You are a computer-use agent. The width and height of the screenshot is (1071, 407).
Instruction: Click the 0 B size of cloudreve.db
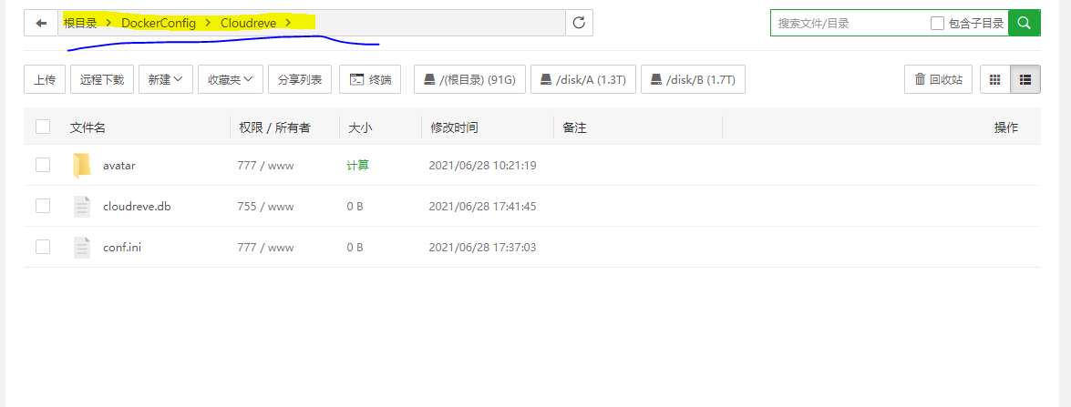355,206
